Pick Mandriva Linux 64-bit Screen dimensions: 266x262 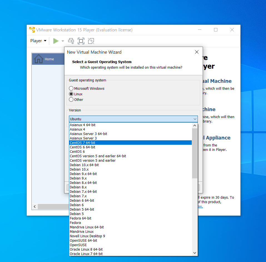tap(131, 227)
